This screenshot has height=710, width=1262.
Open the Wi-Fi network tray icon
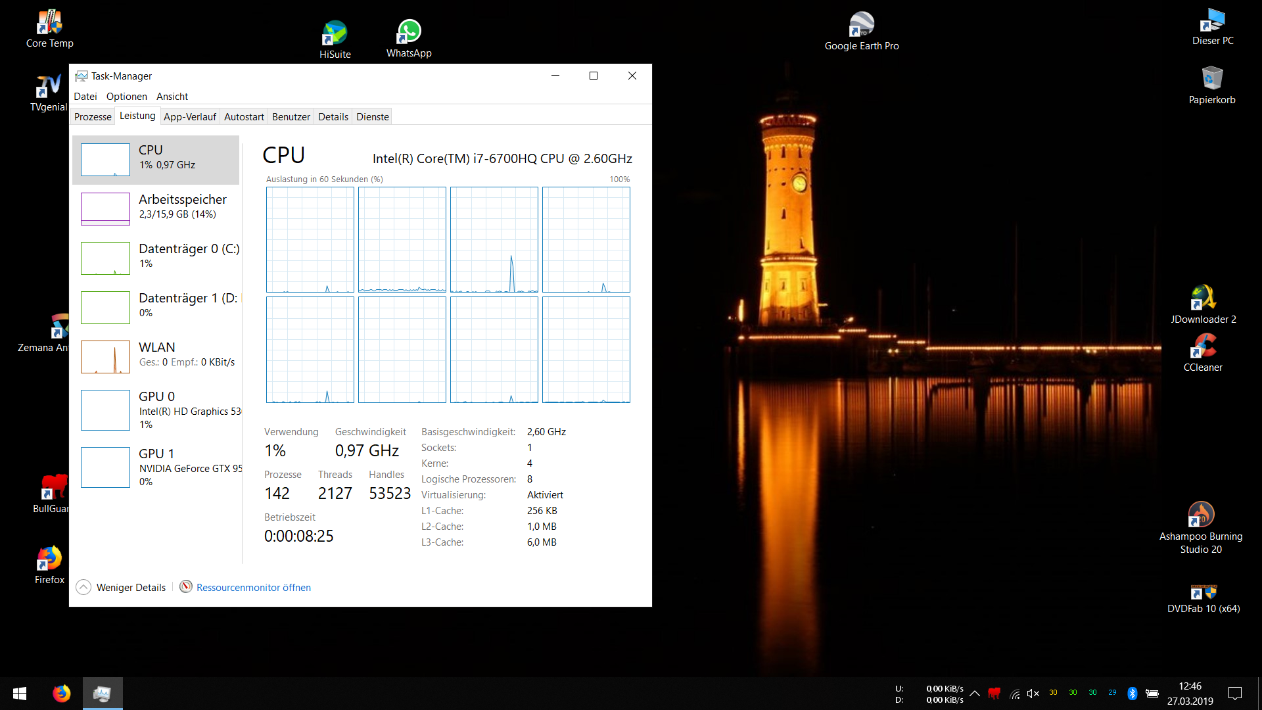coord(1014,694)
